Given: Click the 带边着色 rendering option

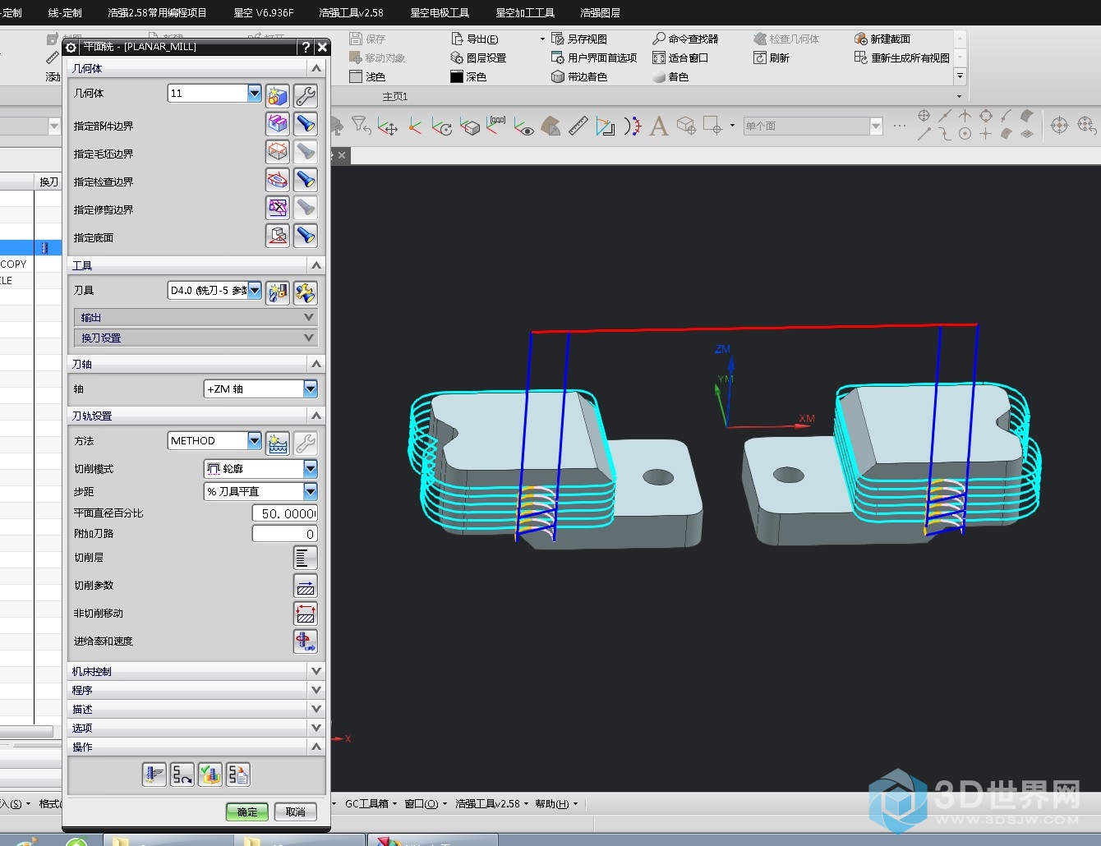Looking at the screenshot, I should [x=578, y=76].
